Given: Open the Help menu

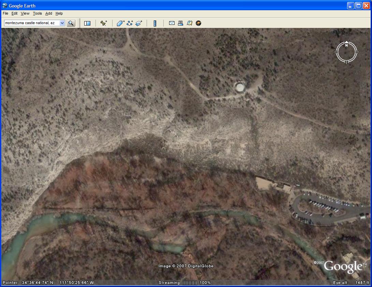Looking at the screenshot, I should pyautogui.click(x=59, y=13).
